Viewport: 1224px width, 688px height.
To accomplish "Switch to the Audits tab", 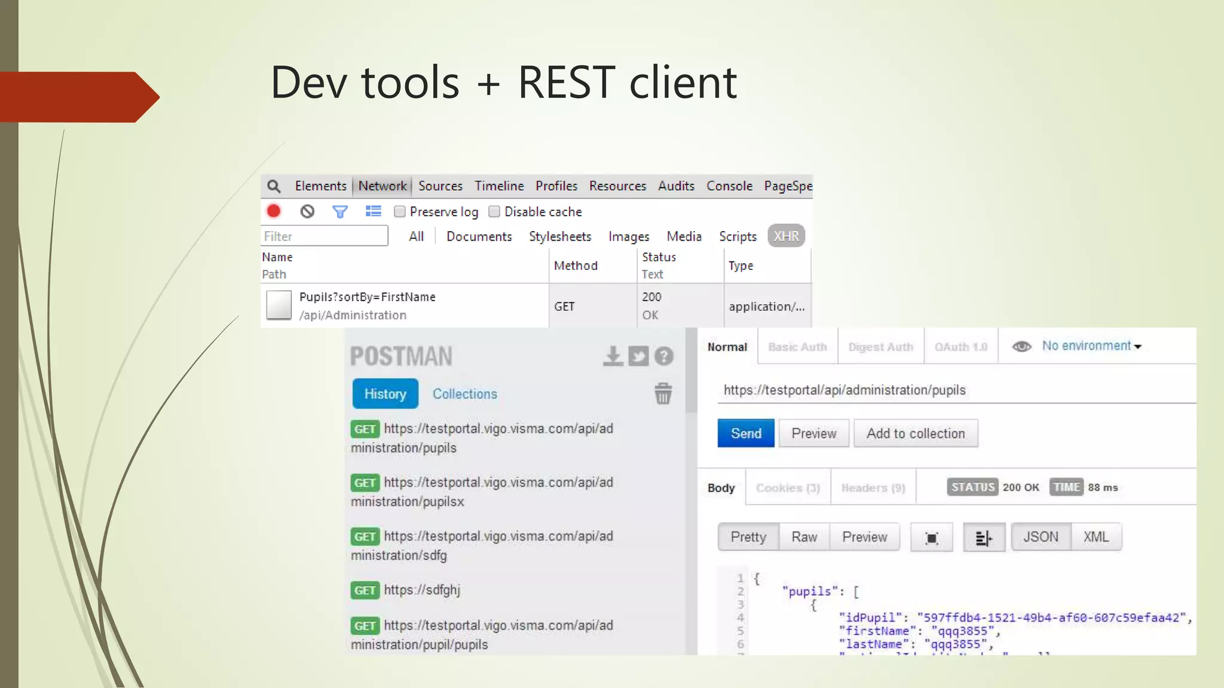I will (x=676, y=186).
